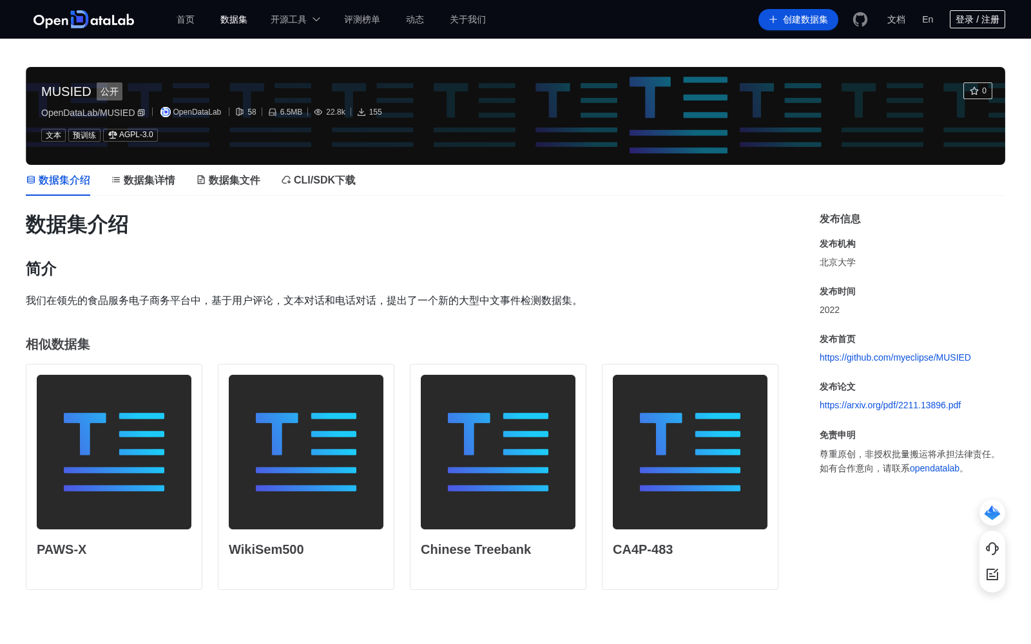Click the opendatalab contact link
The height and width of the screenshot is (644, 1031).
(934, 468)
